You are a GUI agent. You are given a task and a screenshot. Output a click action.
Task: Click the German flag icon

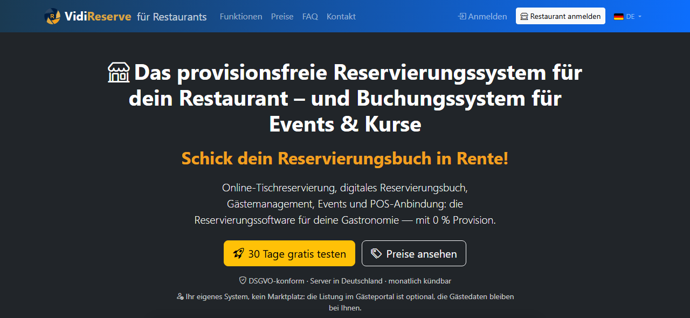[619, 17]
